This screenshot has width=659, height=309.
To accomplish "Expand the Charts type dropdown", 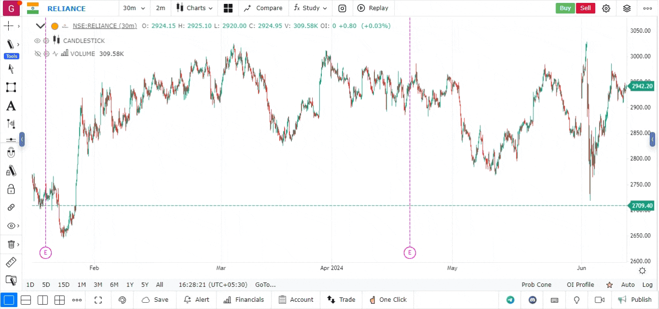I will pyautogui.click(x=194, y=8).
